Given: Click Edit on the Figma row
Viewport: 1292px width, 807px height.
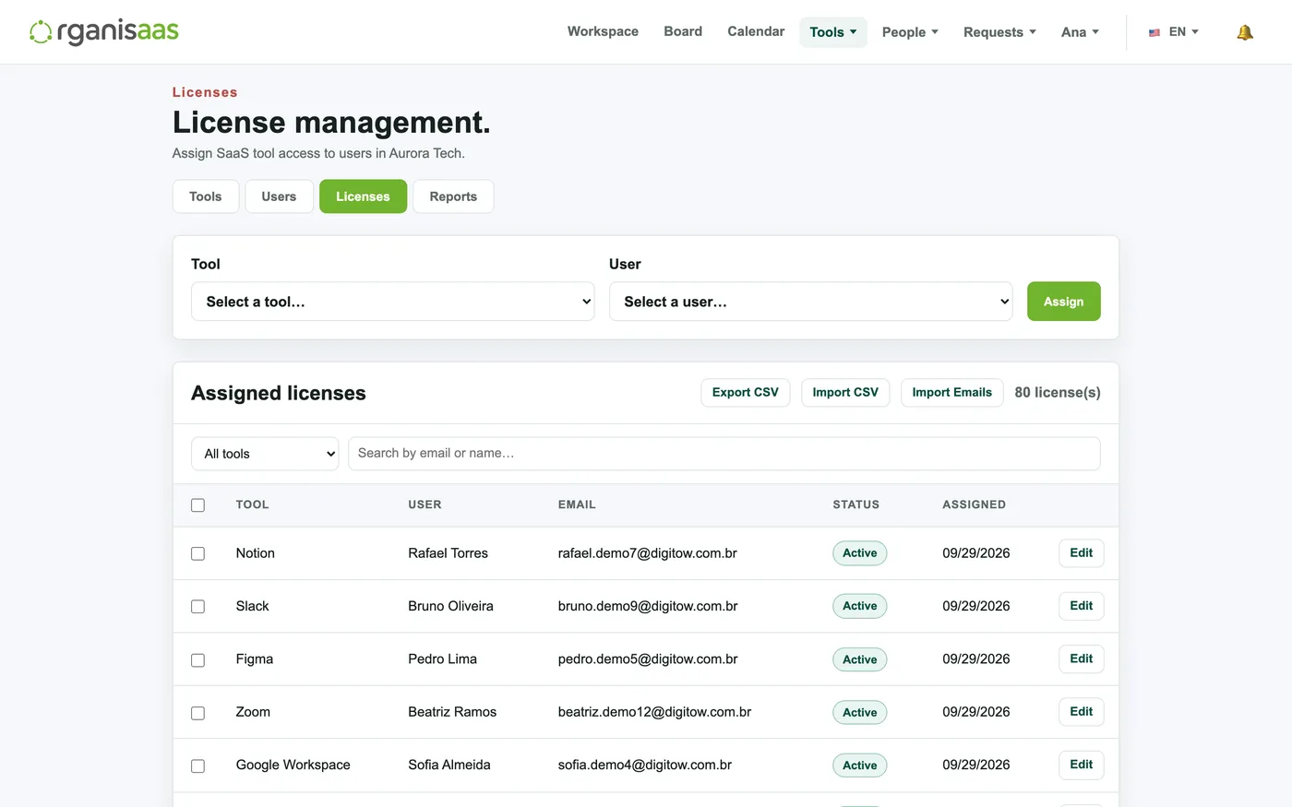Looking at the screenshot, I should click(x=1081, y=659).
